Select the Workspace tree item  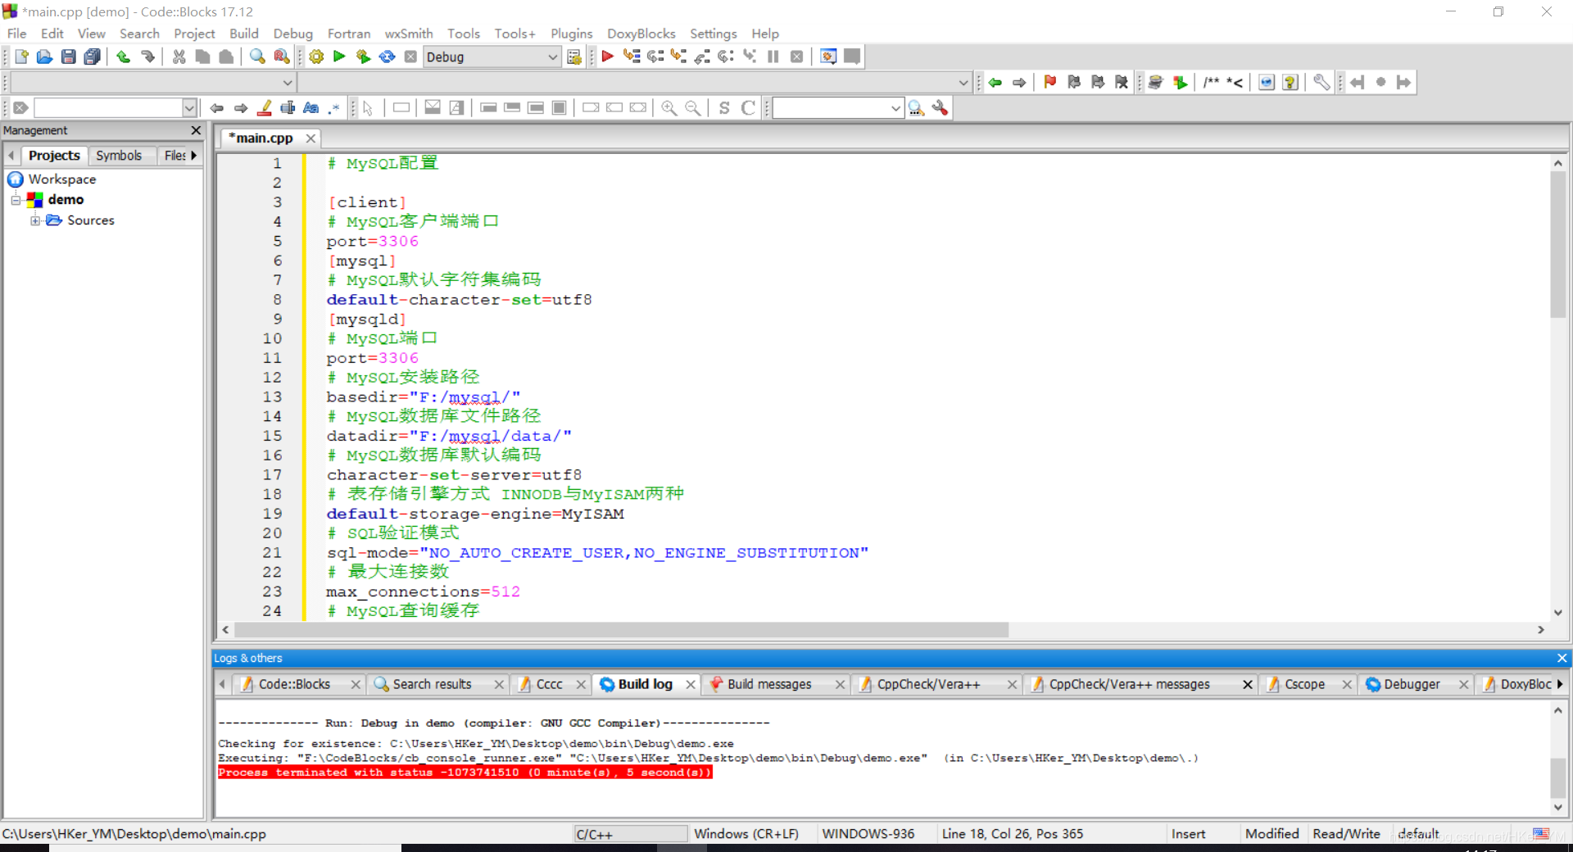click(62, 179)
